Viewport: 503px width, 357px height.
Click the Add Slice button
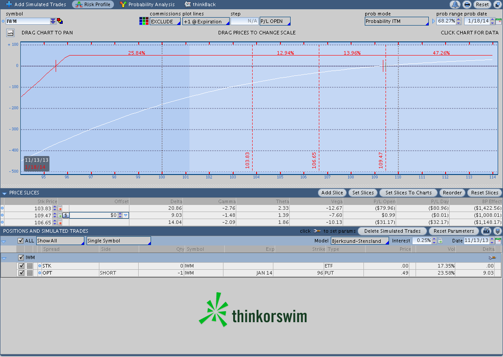332,193
